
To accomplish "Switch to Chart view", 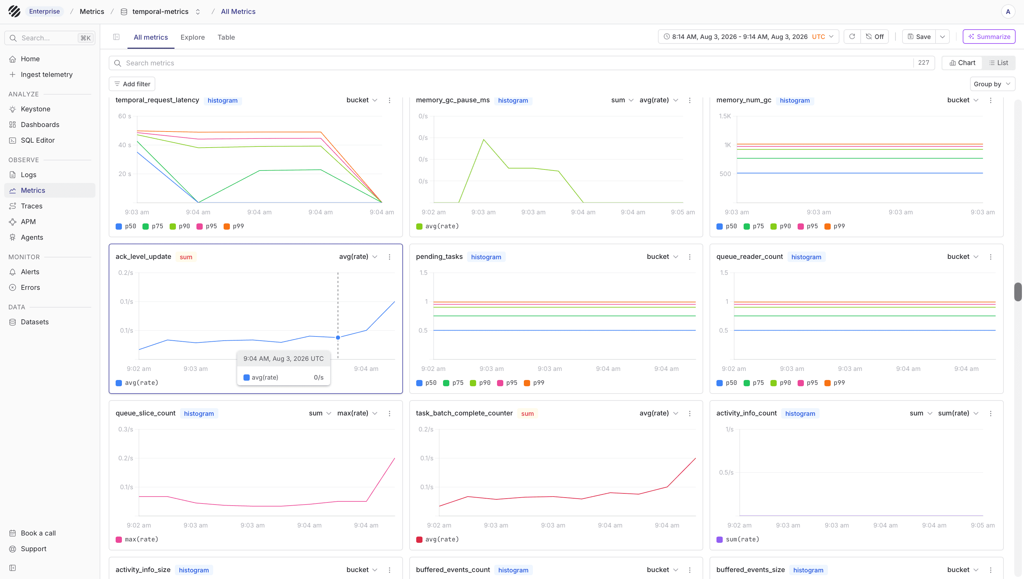I will 962,63.
